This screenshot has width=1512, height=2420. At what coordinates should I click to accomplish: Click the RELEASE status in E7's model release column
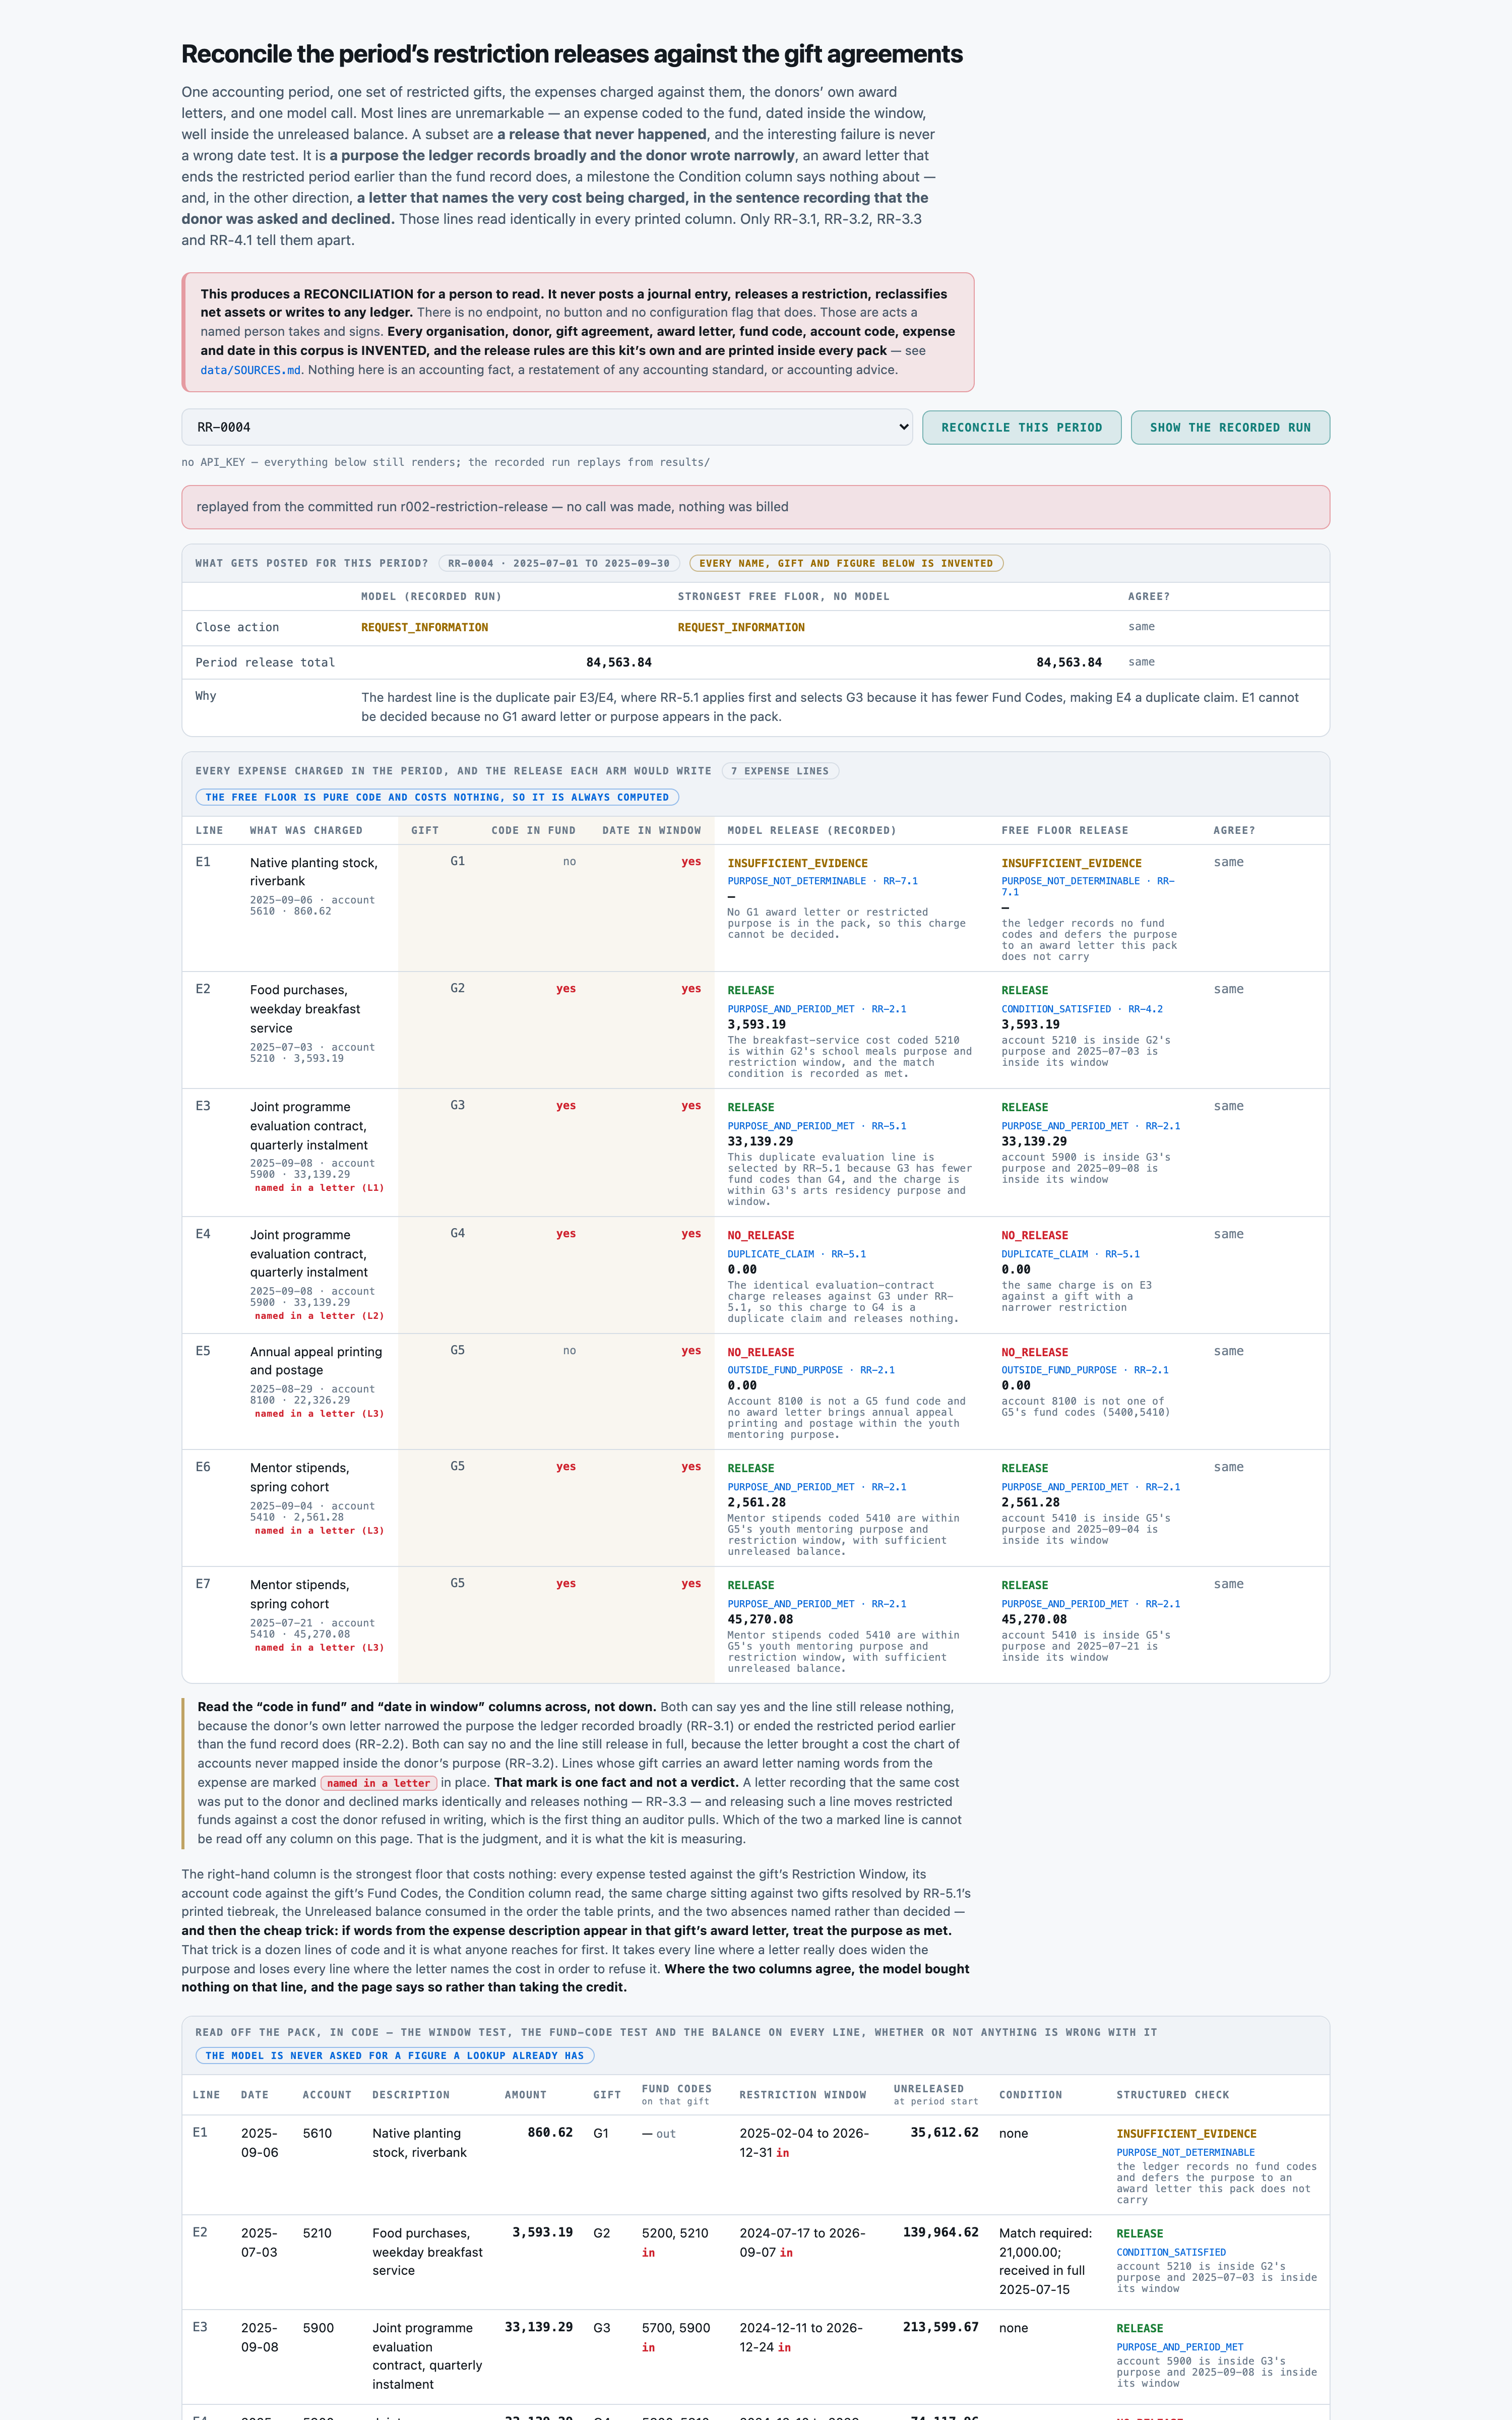click(751, 1585)
